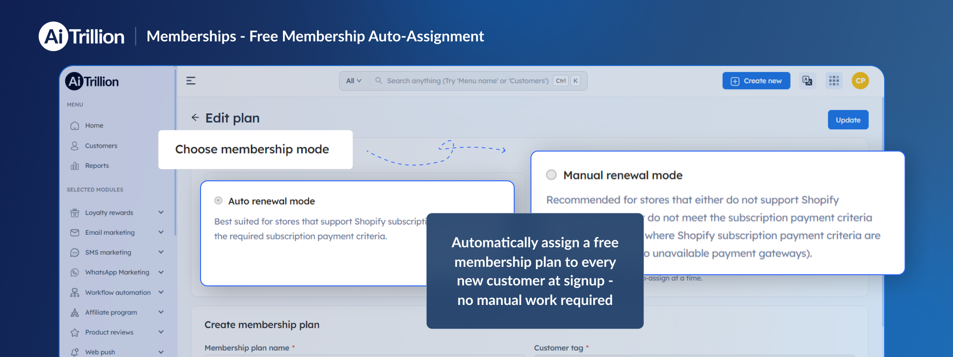Click SMS marketing menu label
This screenshot has width=953, height=357.
(108, 252)
